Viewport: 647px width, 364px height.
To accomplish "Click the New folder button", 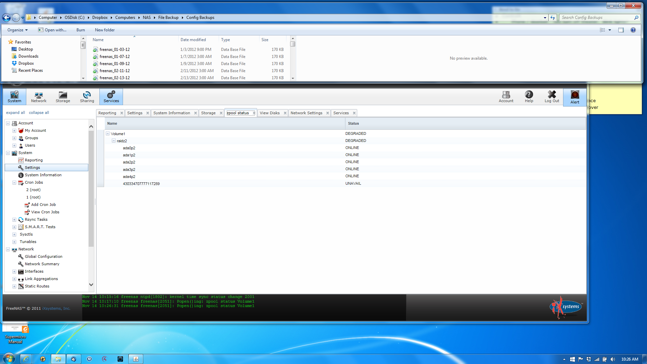I will 104,30.
